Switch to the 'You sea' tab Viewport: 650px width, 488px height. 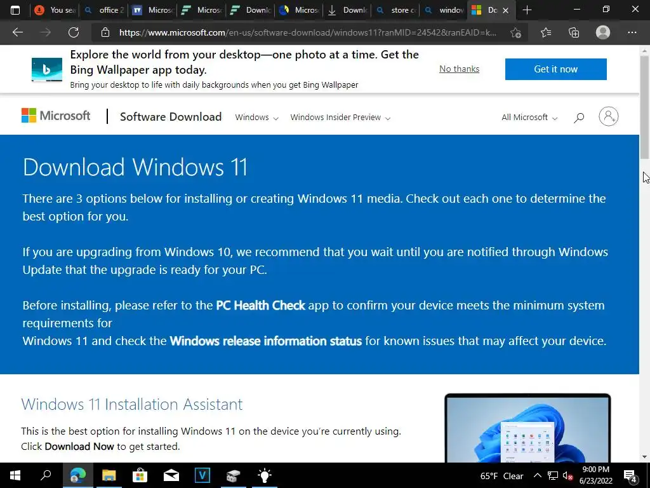[56, 10]
